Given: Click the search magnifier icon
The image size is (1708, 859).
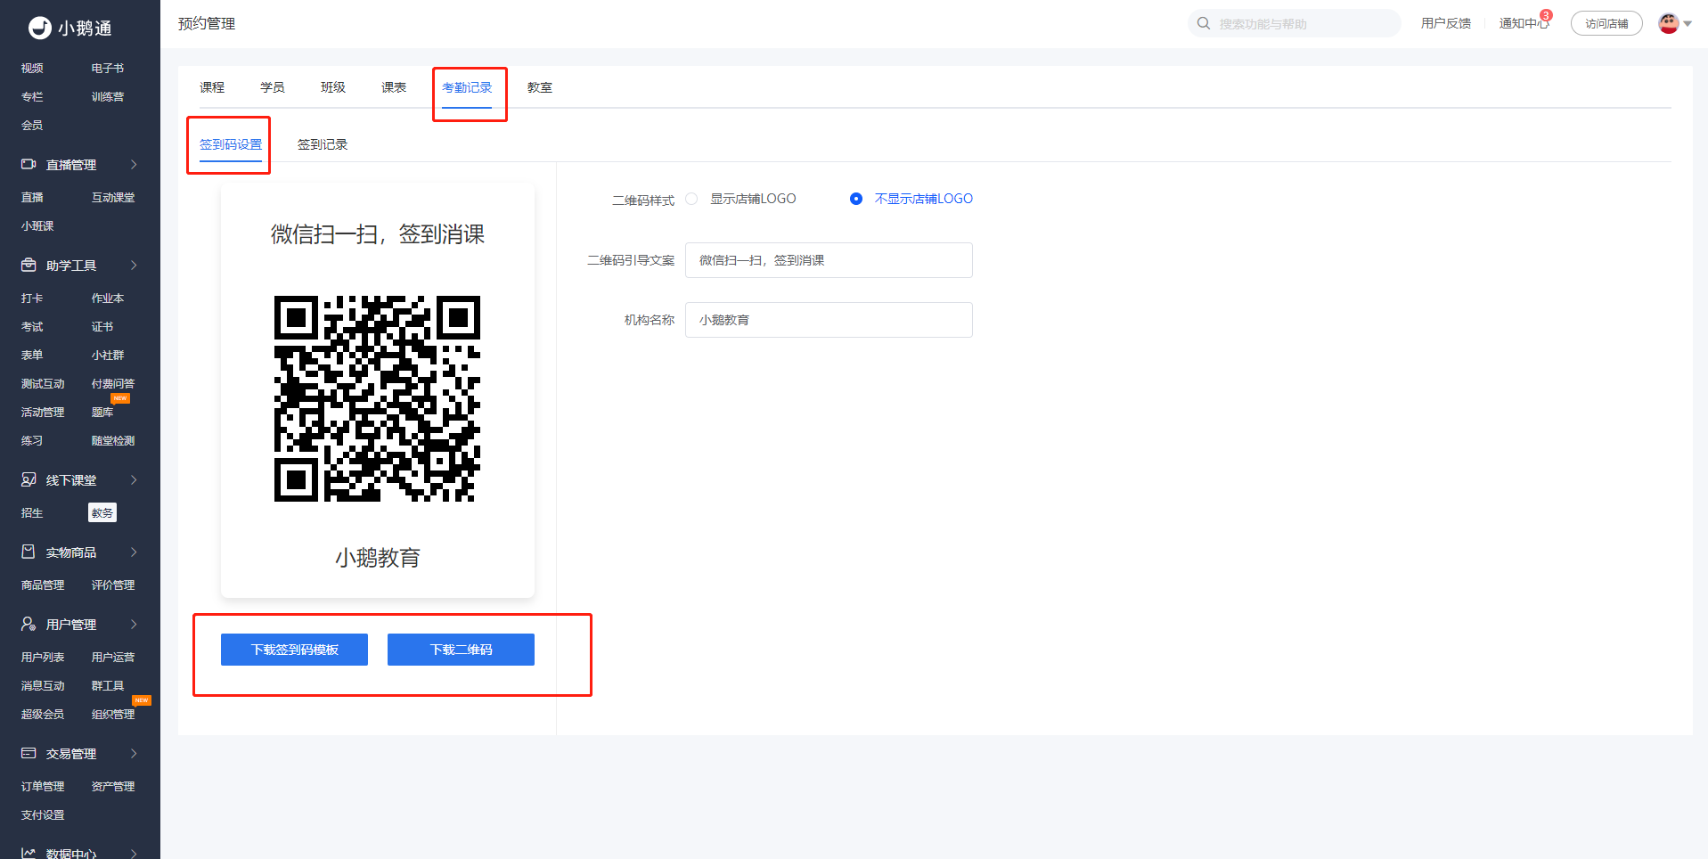Looking at the screenshot, I should click(1204, 23).
